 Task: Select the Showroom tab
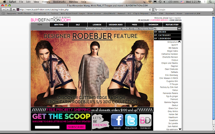pos(153,24)
